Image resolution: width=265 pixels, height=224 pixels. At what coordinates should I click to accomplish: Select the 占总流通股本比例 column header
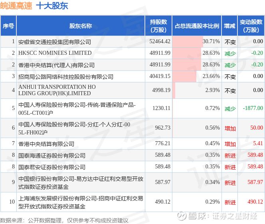point(197,26)
